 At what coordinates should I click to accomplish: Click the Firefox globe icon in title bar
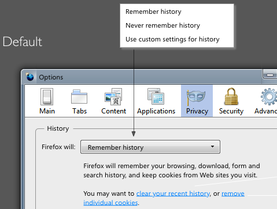click(30, 77)
